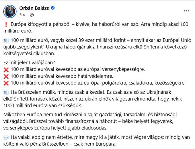The height and width of the screenshot is (149, 195).
Task: Click the red exclamation mark emoji
Action: point(6,24)
